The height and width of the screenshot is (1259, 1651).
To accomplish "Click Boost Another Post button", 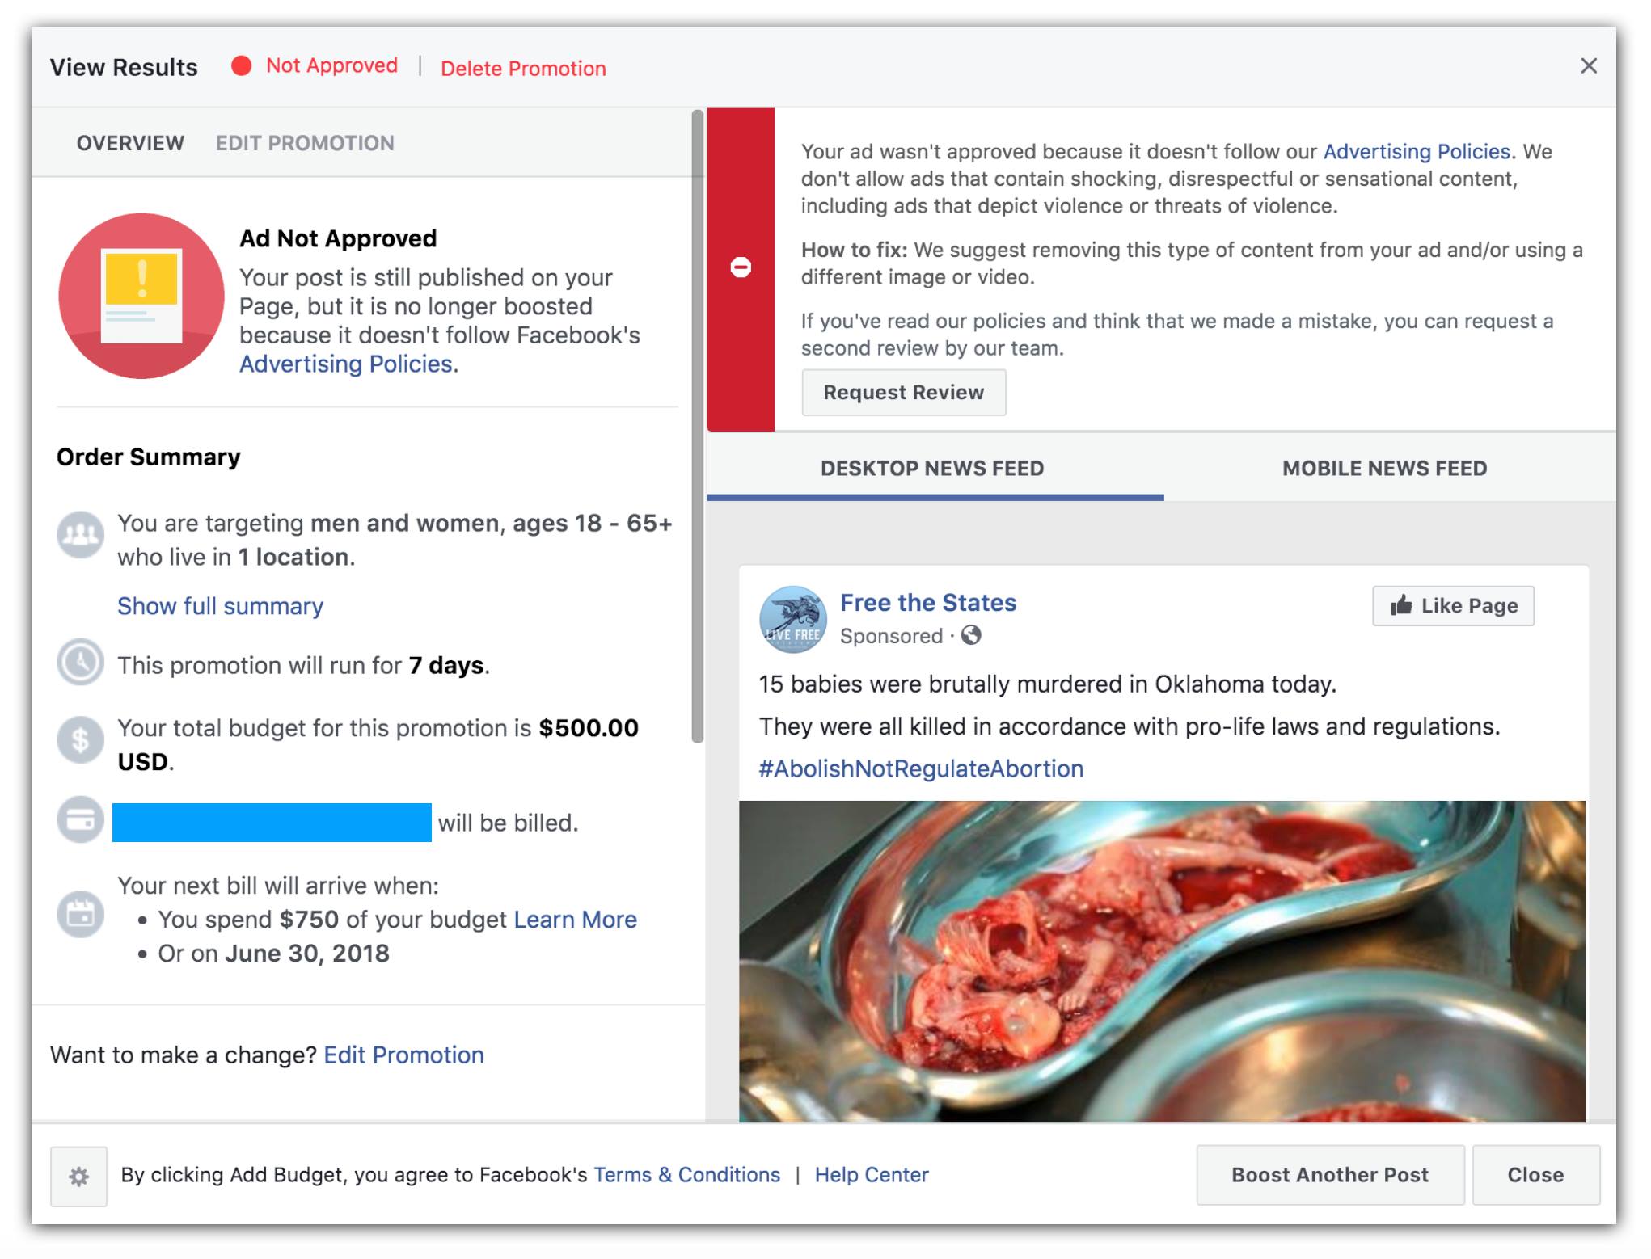I will click(x=1329, y=1175).
